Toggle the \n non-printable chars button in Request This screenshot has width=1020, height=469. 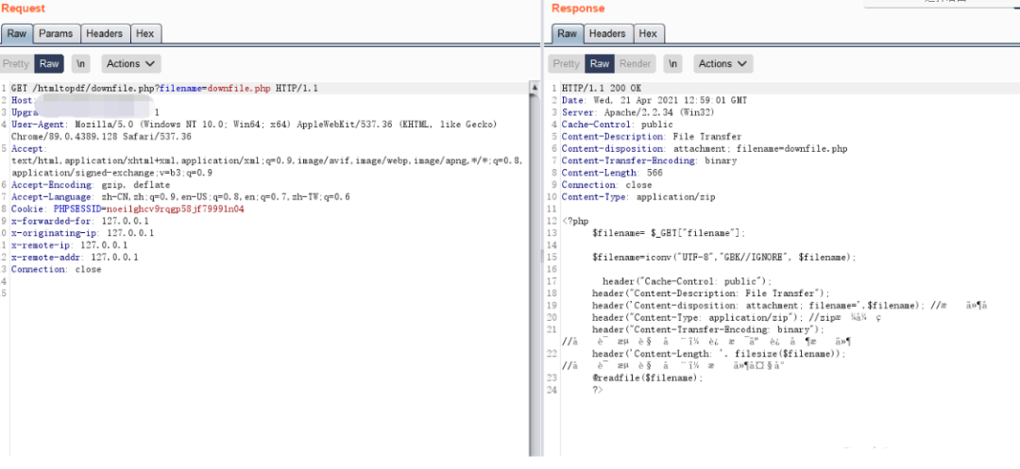(82, 64)
